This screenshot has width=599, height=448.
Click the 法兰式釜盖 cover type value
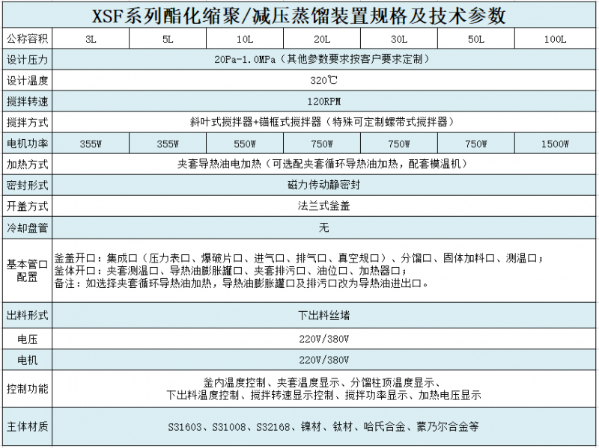323,206
